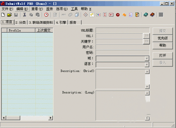
Task: Click the New file toolbar icon
Action: click(x=3, y=15)
